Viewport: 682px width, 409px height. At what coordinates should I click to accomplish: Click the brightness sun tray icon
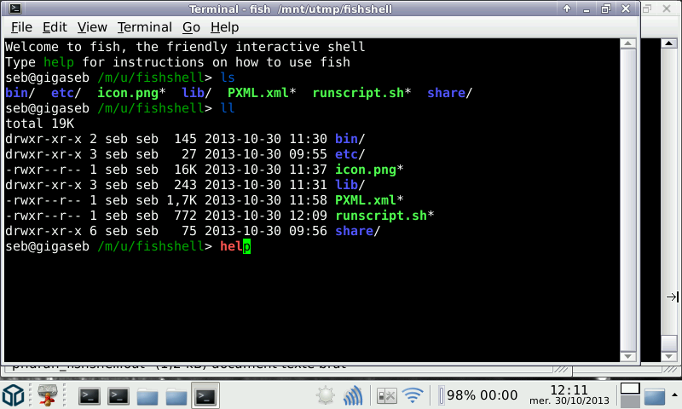(325, 395)
